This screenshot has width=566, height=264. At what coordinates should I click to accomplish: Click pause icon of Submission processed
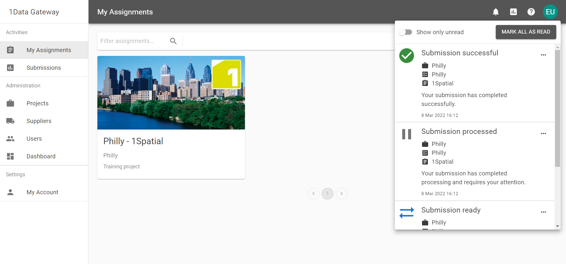click(x=407, y=134)
